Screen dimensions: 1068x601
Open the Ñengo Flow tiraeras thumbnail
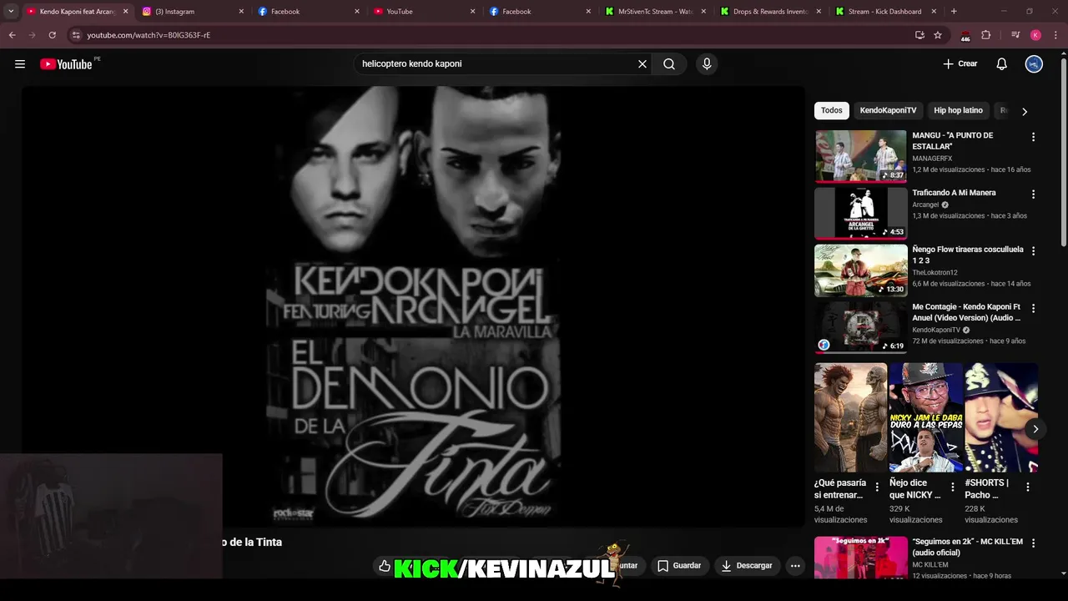[x=860, y=270]
